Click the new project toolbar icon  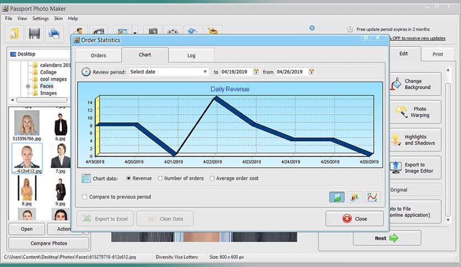pyautogui.click(x=14, y=34)
